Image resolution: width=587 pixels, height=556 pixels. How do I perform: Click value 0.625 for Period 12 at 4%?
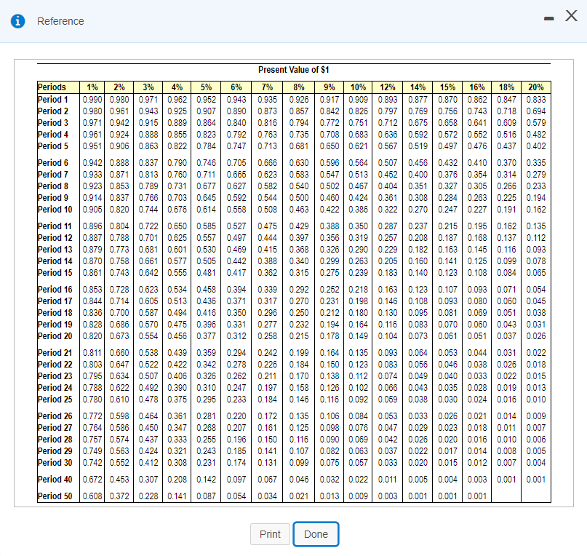click(x=177, y=238)
